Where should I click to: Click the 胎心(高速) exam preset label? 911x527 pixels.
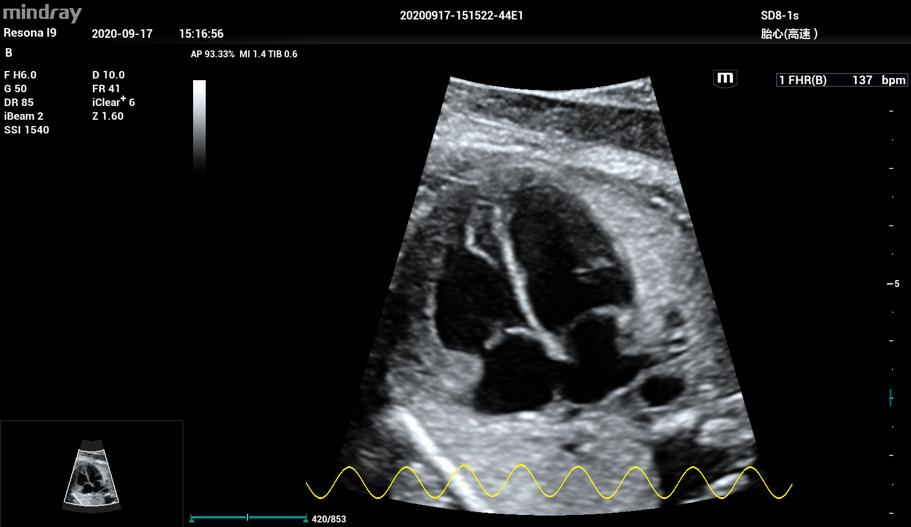(789, 34)
